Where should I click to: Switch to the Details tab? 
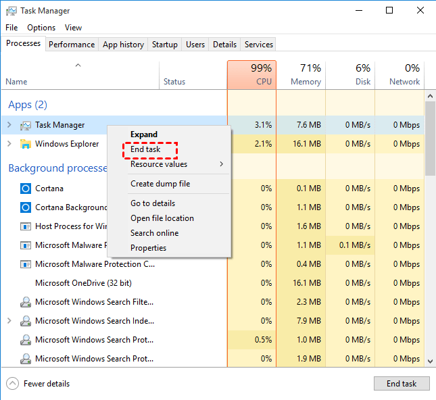224,45
